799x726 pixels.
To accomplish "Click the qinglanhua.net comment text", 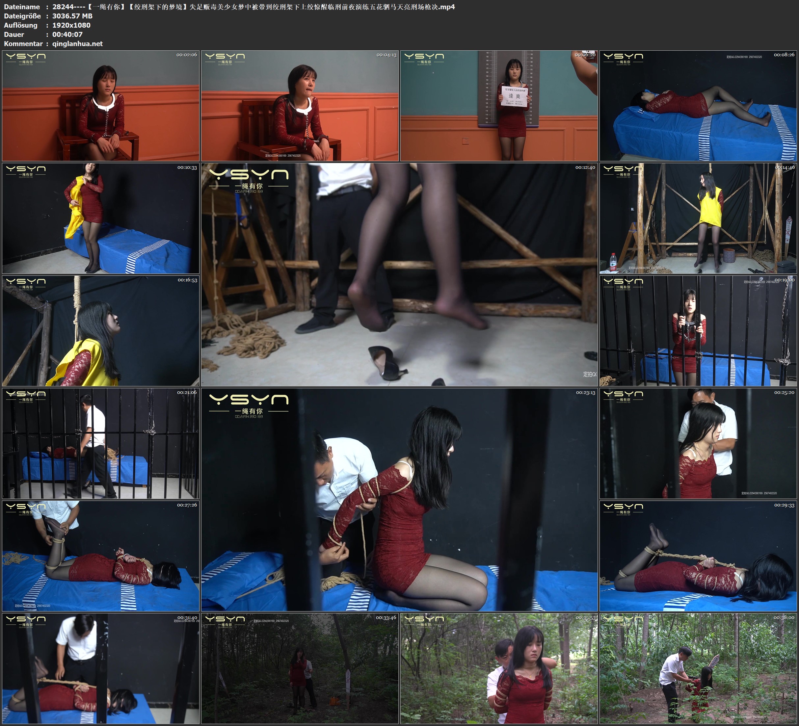I will (77, 43).
